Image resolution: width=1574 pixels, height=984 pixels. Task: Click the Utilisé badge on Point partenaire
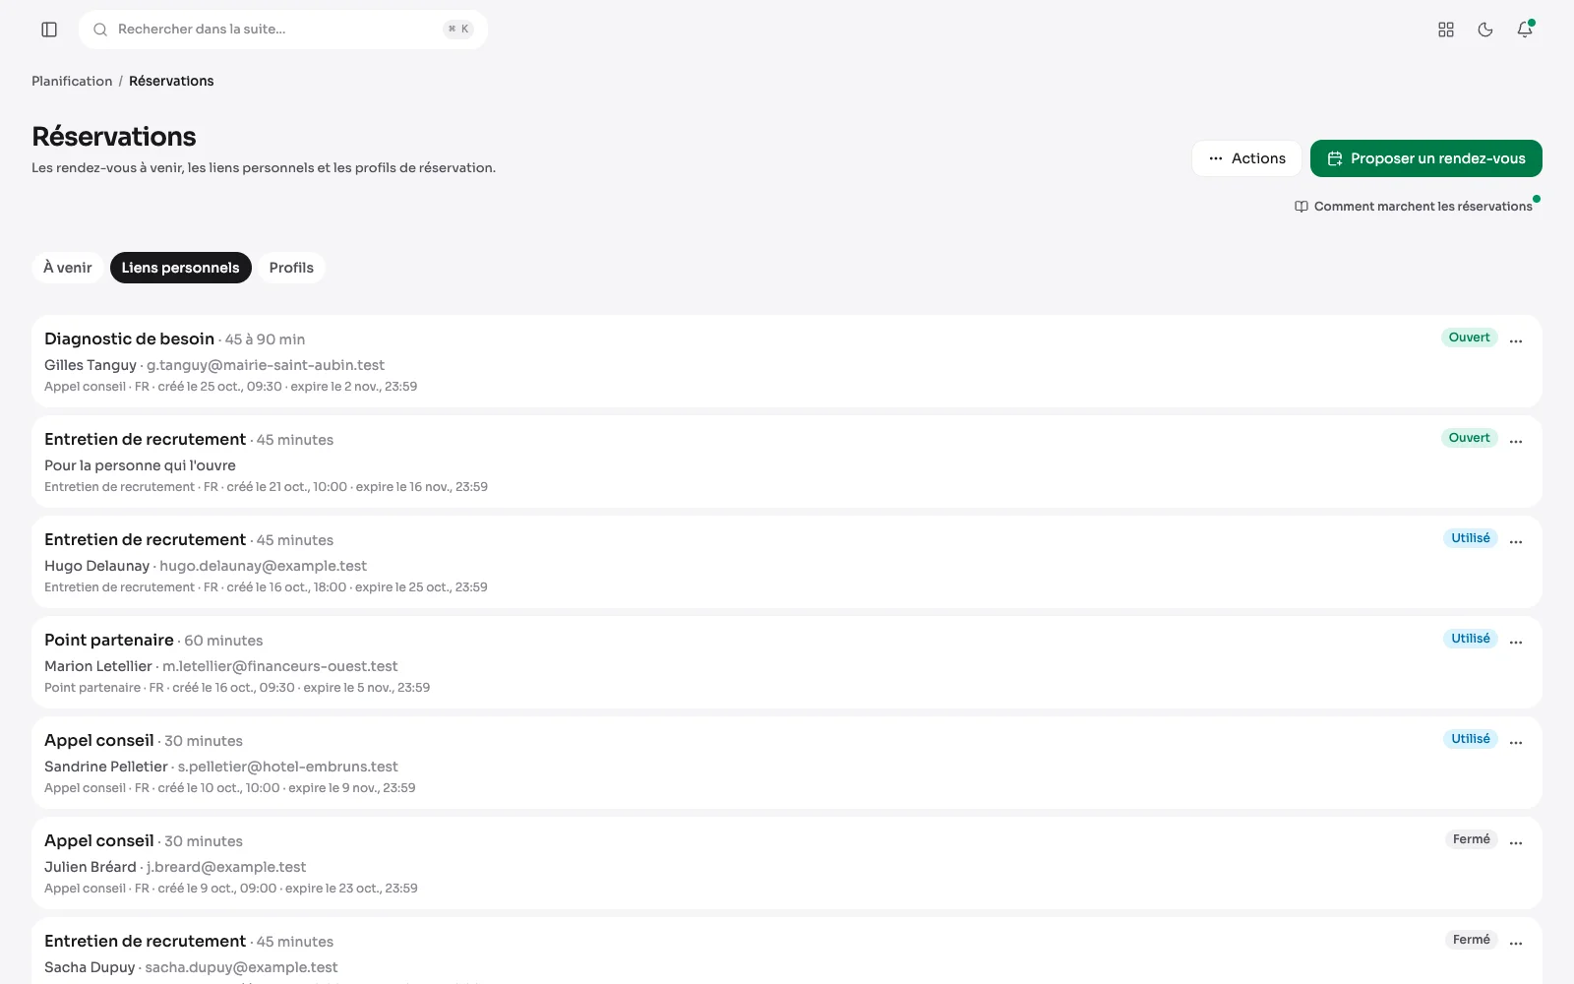tap(1470, 639)
